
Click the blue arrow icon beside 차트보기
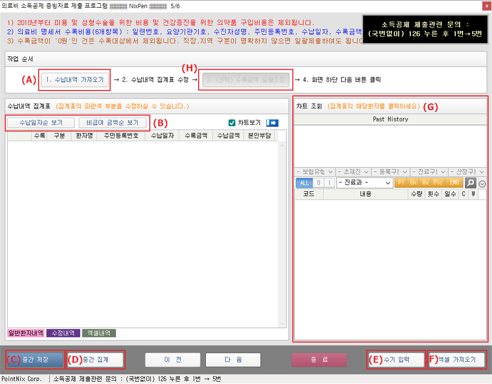point(272,123)
